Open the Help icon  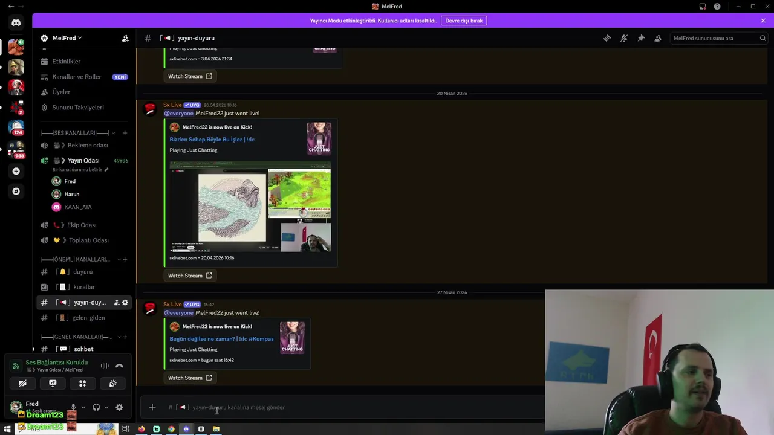click(x=717, y=7)
